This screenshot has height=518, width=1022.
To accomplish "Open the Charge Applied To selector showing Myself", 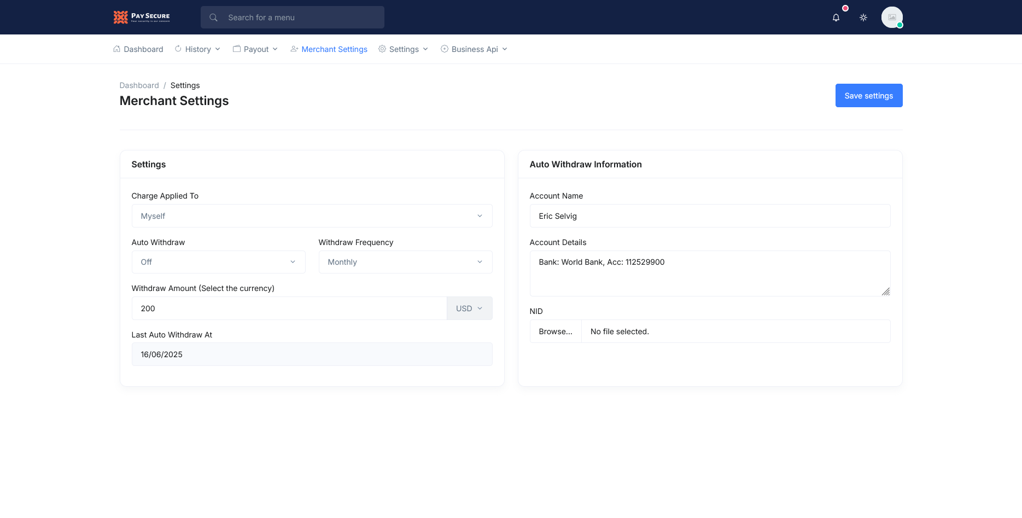I will click(x=312, y=216).
